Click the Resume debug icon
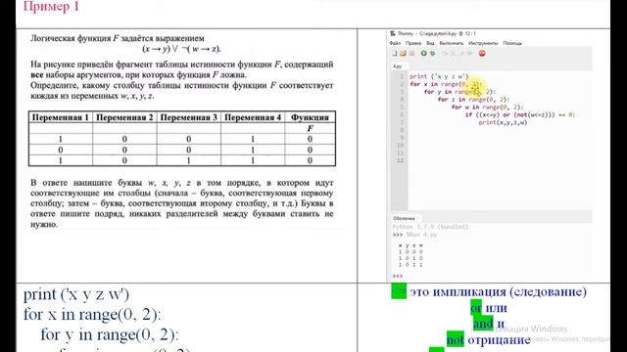Viewport: 627px width, 352px height. [x=470, y=53]
